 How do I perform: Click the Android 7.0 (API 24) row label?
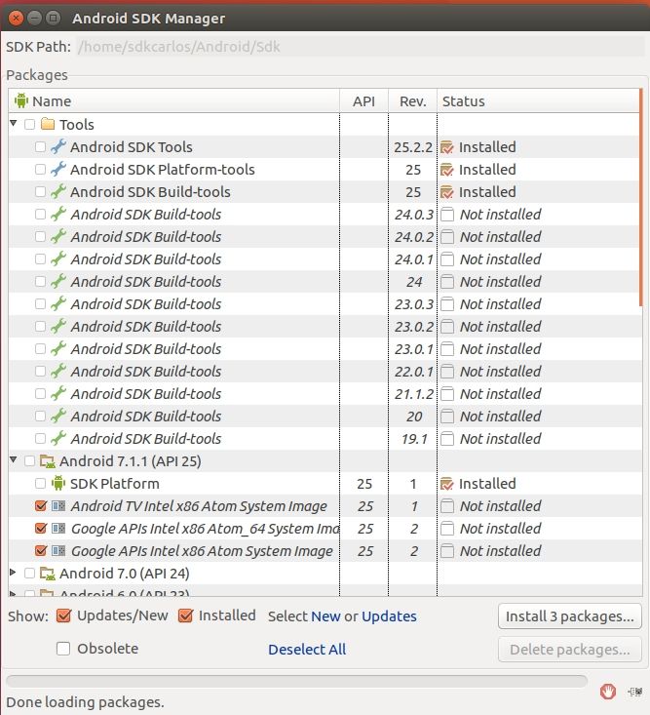click(x=125, y=574)
